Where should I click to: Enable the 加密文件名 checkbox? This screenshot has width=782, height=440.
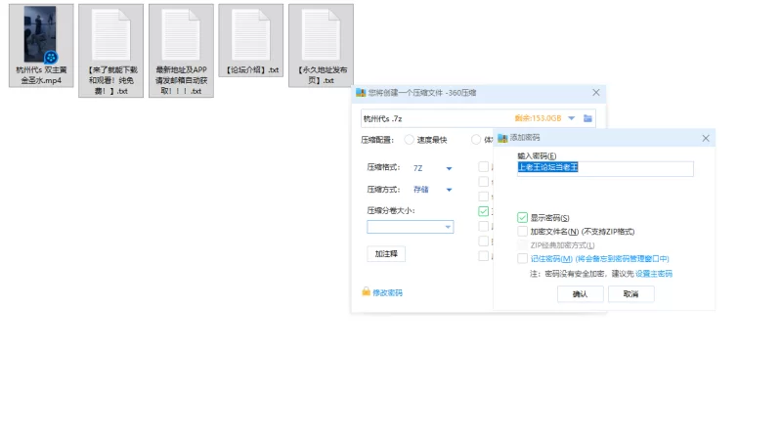[522, 232]
